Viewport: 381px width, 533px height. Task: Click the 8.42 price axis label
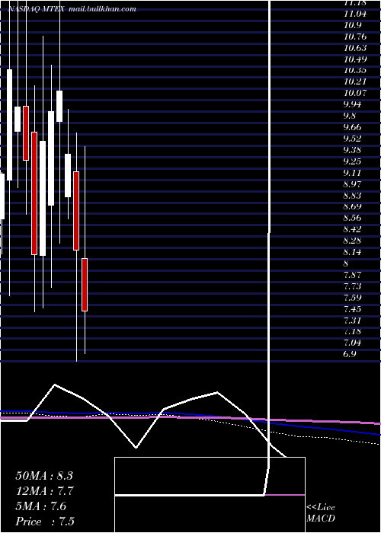point(352,229)
